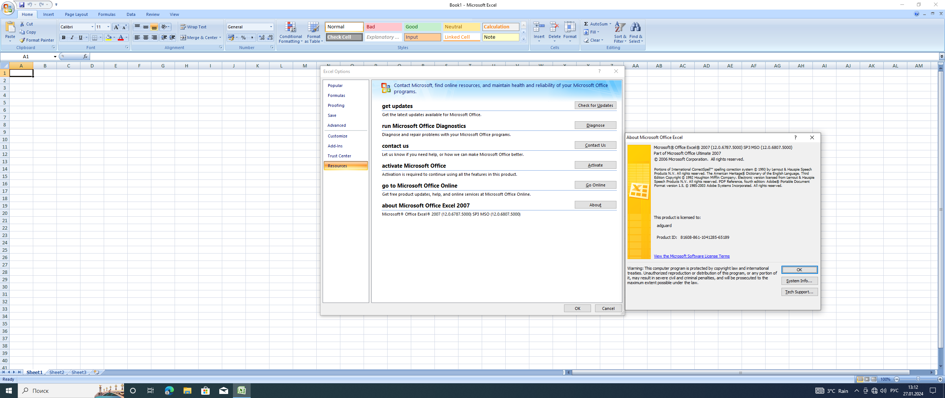This screenshot has height=398, width=945.
Task: Click the zoom slider in status bar
Action: pyautogui.click(x=918, y=379)
